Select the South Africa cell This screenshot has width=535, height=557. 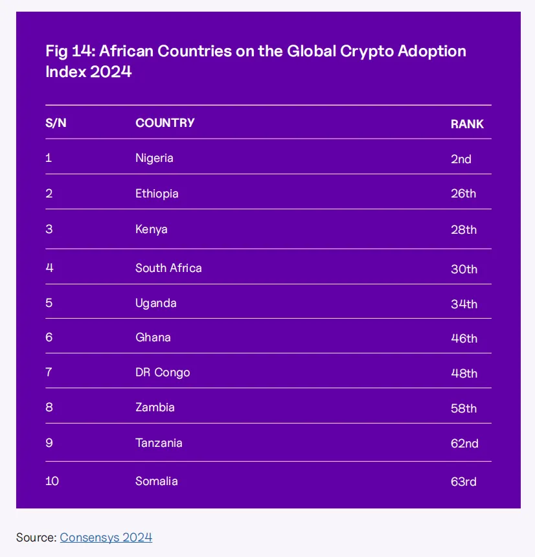click(x=168, y=268)
